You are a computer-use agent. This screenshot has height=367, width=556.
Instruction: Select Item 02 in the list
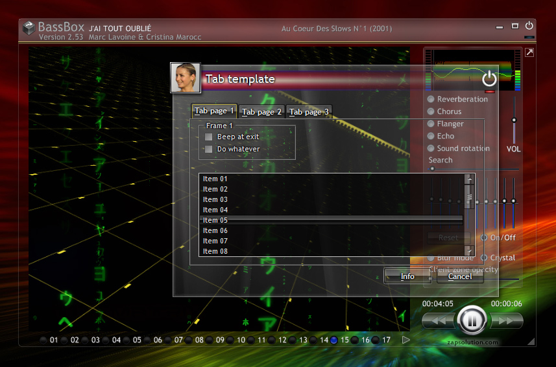click(x=332, y=189)
